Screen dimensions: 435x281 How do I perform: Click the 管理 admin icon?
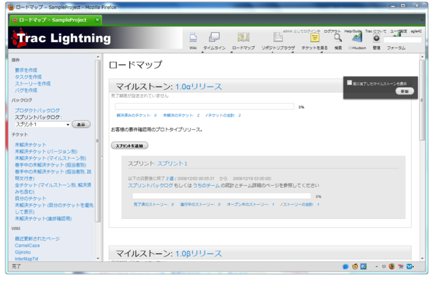(376, 38)
